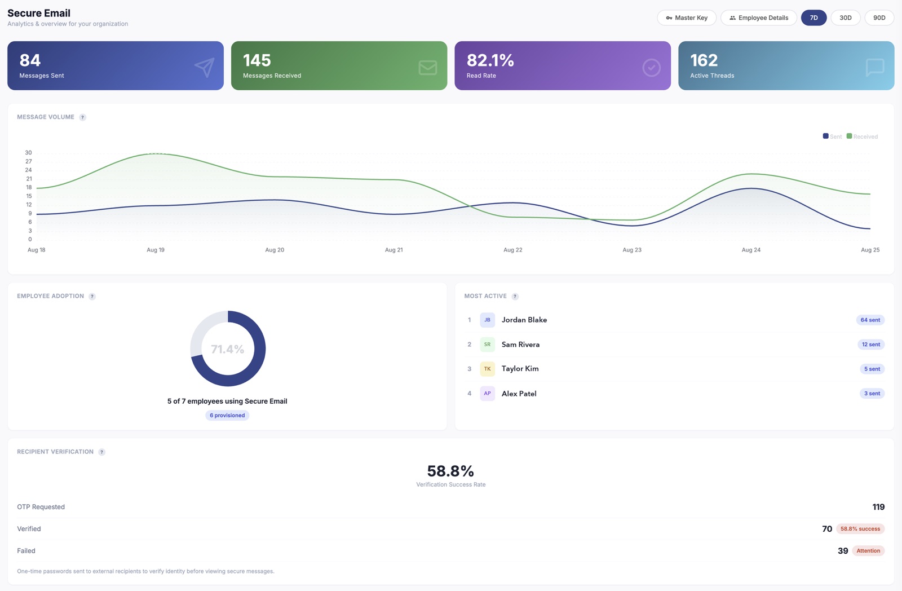Select the Alex Patel name
This screenshot has width=902, height=591.
click(x=519, y=394)
